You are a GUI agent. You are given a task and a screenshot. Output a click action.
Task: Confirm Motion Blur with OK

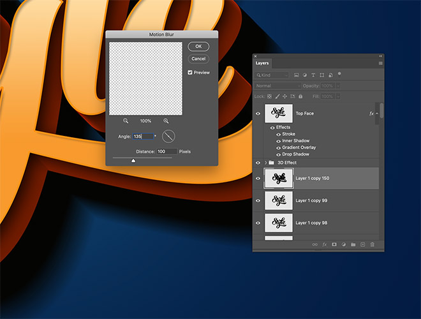pyautogui.click(x=198, y=46)
